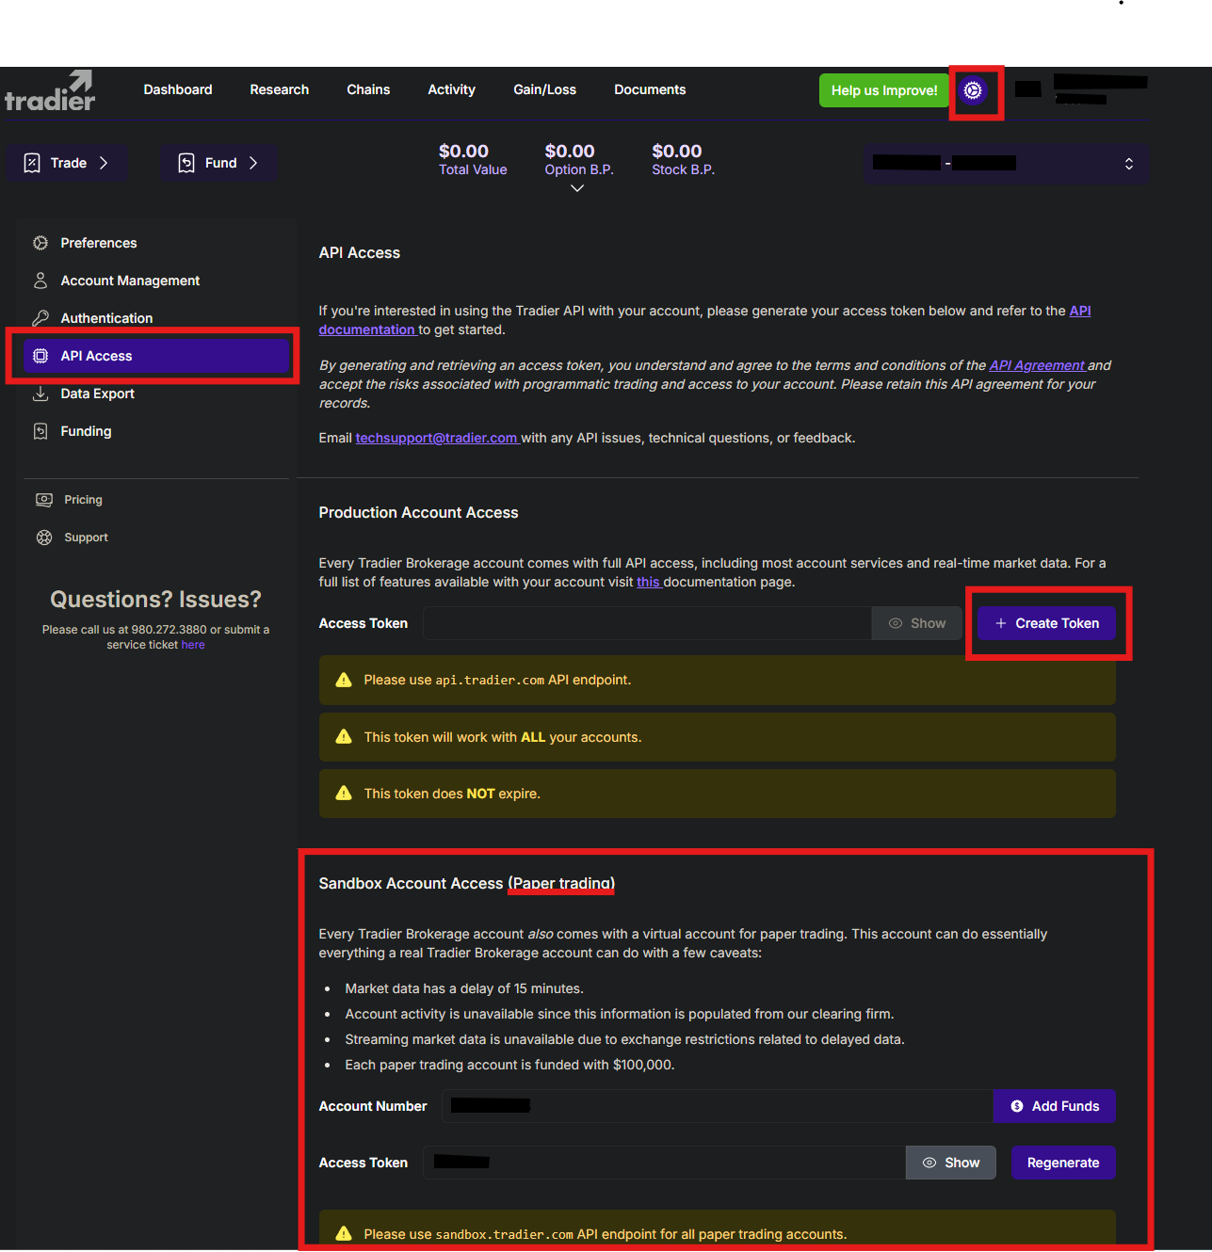Screen dimensions: 1212x1252
Task: Select Account Management in sidebar
Action: point(156,281)
